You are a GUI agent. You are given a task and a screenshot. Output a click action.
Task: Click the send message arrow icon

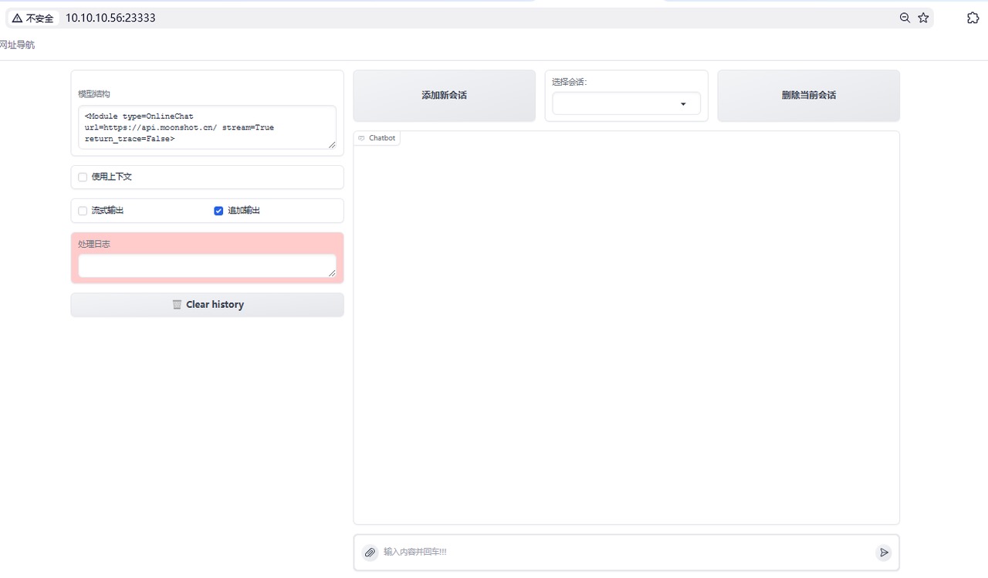(x=884, y=553)
